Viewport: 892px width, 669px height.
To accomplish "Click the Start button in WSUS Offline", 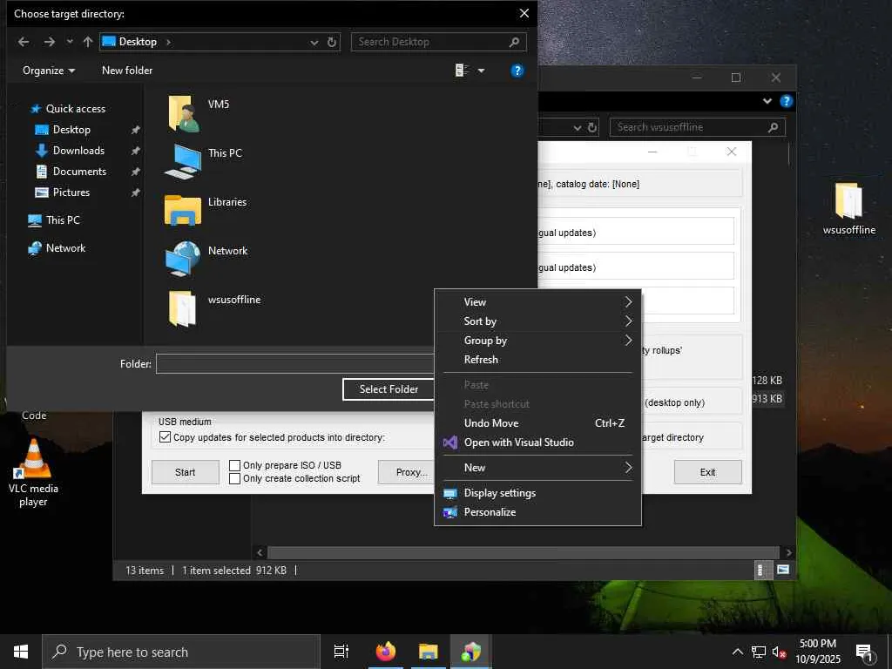I will point(185,472).
